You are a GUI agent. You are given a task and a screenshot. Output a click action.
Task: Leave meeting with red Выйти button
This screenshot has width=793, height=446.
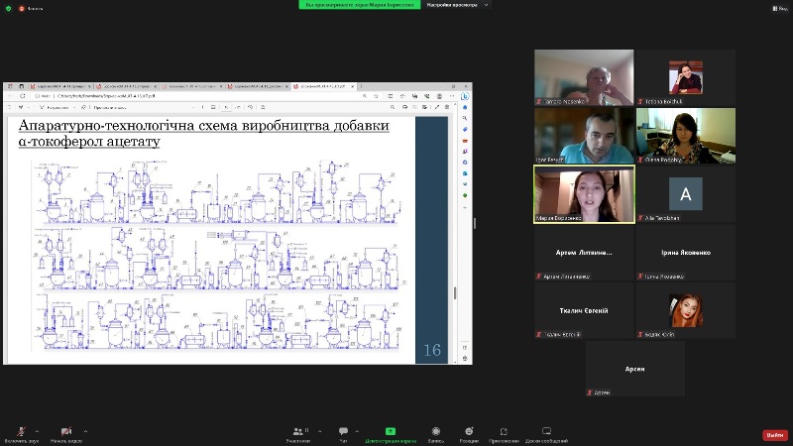(775, 435)
